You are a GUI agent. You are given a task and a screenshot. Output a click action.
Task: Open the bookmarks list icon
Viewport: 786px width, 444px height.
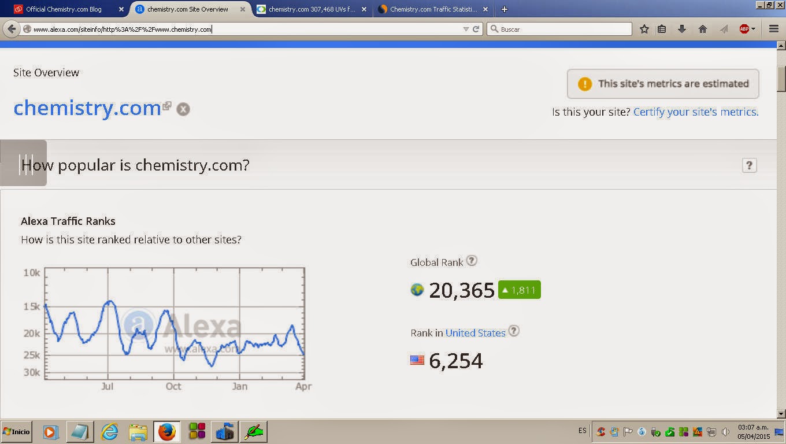(x=662, y=29)
